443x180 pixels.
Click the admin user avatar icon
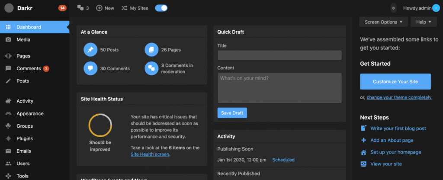tap(435, 8)
